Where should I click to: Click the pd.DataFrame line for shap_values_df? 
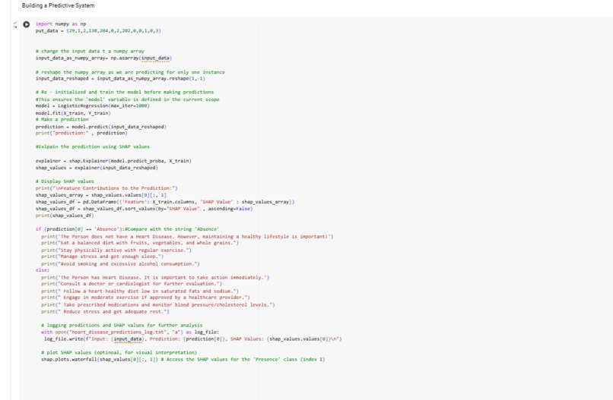coord(165,202)
